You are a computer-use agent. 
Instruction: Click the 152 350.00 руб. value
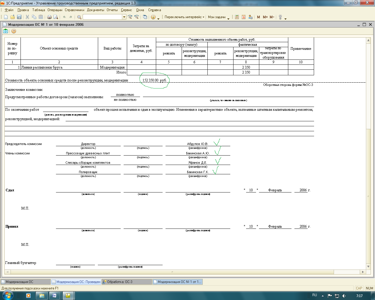pos(154,80)
